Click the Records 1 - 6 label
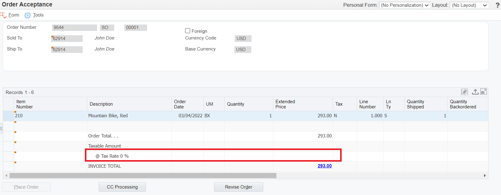Viewport: 501px width, 195px height. [20, 92]
